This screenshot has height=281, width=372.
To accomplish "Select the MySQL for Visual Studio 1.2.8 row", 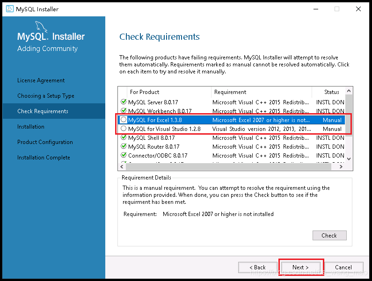I will tap(232, 129).
